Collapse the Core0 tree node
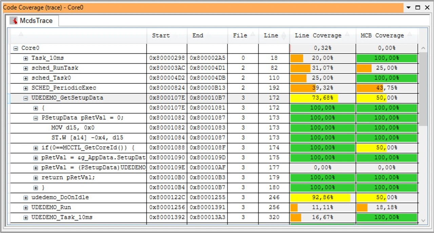This screenshot has height=233, width=434. [x=16, y=48]
